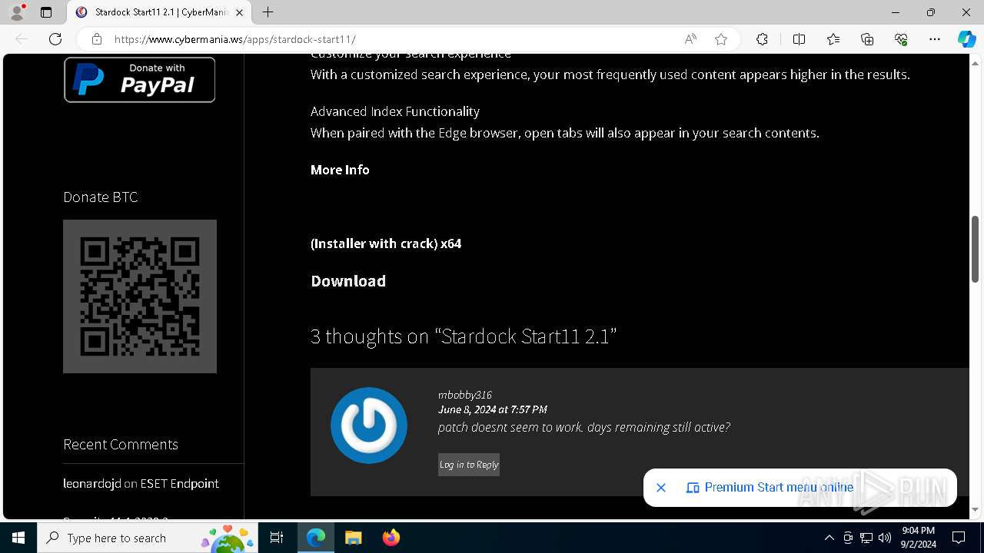The height and width of the screenshot is (553, 984).
Task: Click the volume tray icon
Action: pyautogui.click(x=885, y=538)
